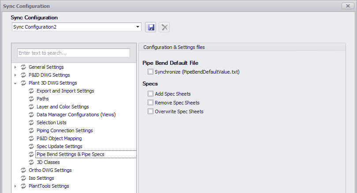Click sync icon beside Layer and Color Settings
The width and height of the screenshot is (357, 193).
click(x=31, y=107)
